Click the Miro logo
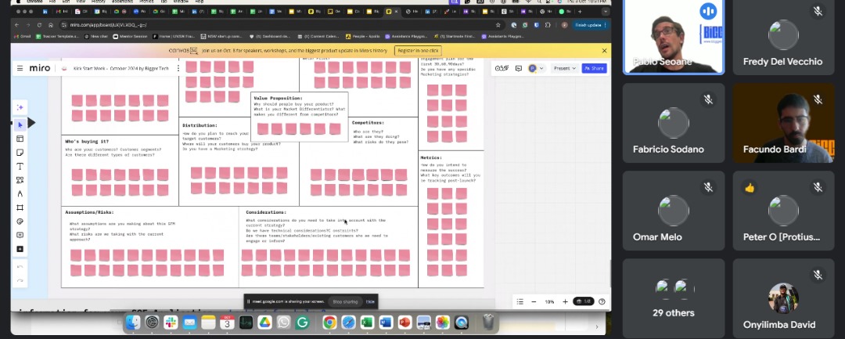The width and height of the screenshot is (845, 339). click(x=40, y=68)
